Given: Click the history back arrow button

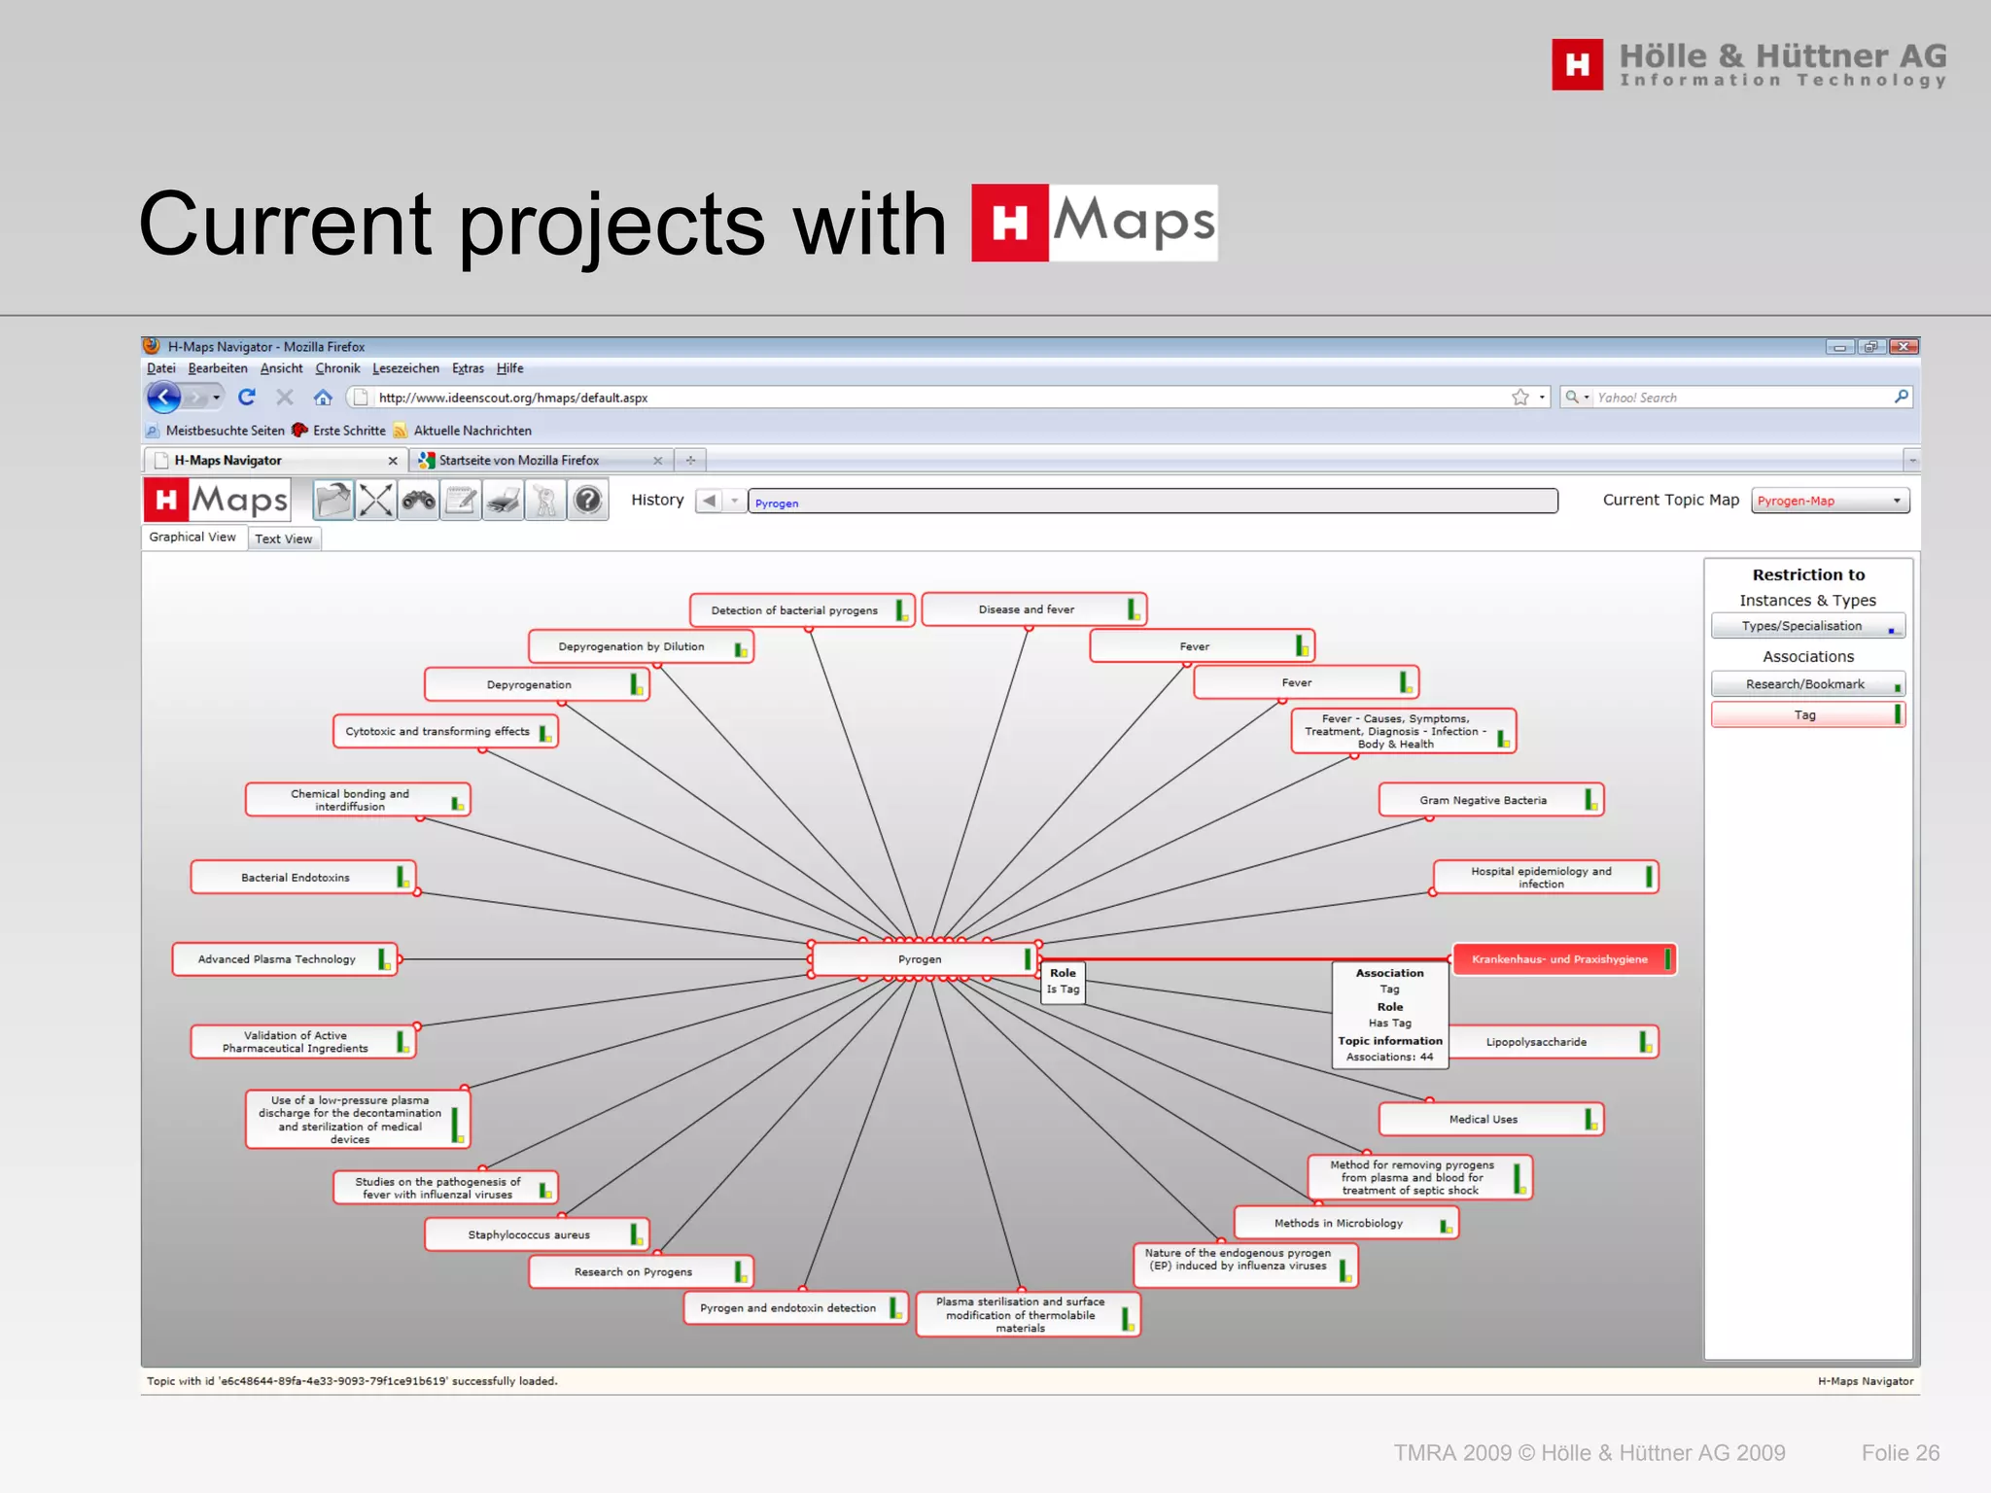Looking at the screenshot, I should coord(710,501).
